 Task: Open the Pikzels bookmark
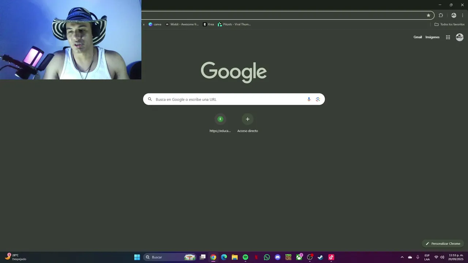(234, 24)
